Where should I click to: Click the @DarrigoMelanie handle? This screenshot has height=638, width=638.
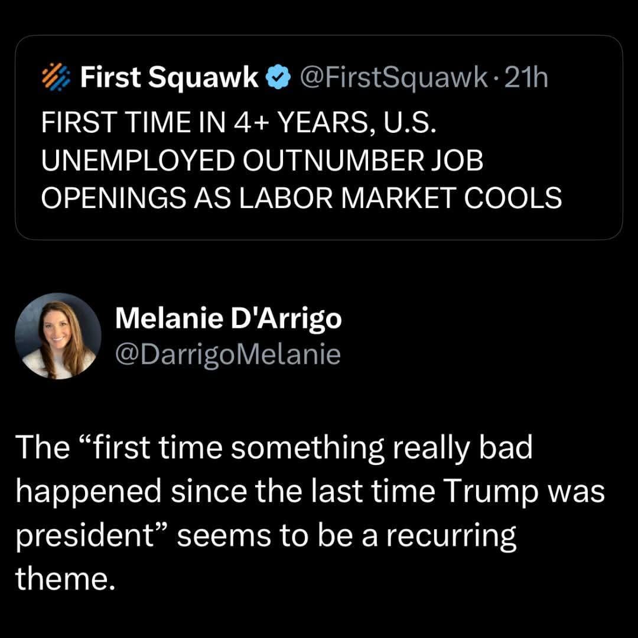(228, 355)
